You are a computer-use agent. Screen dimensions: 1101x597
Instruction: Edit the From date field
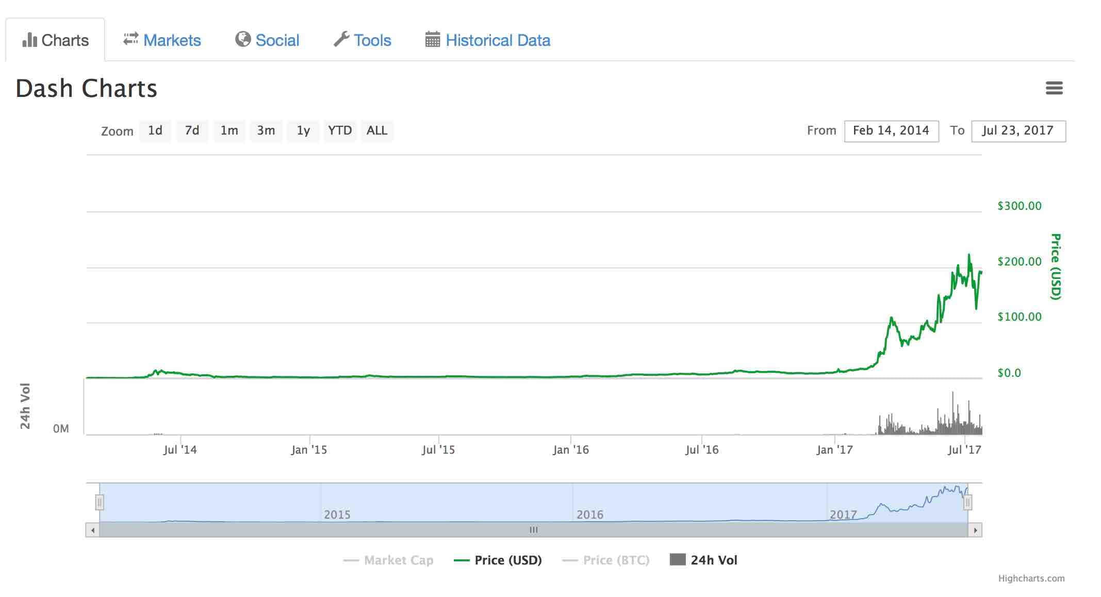(x=891, y=131)
